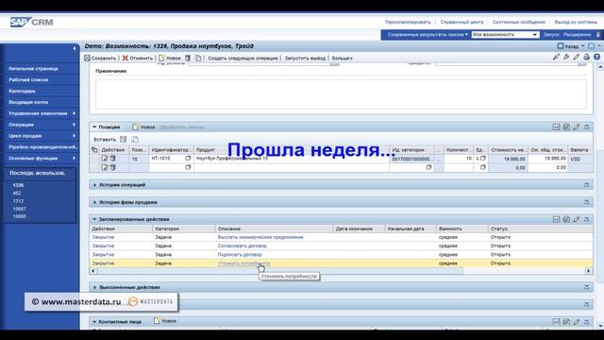Open the Системные сообщения link
This screenshot has width=604, height=340.
point(519,23)
